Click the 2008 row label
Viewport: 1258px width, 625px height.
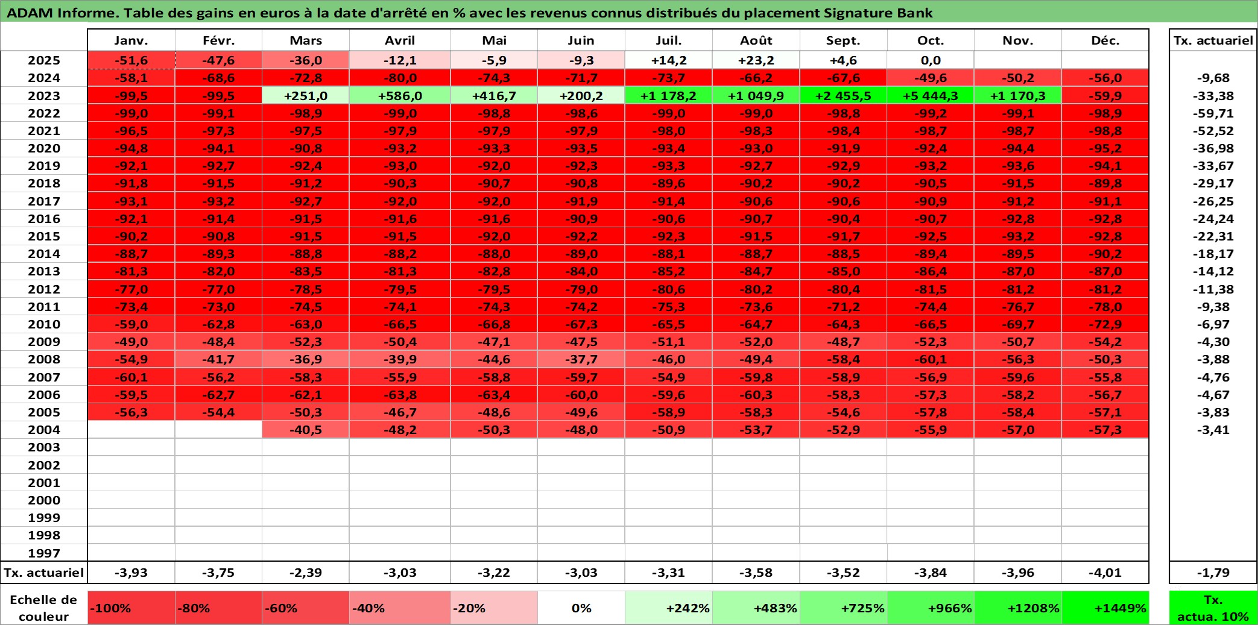point(44,359)
